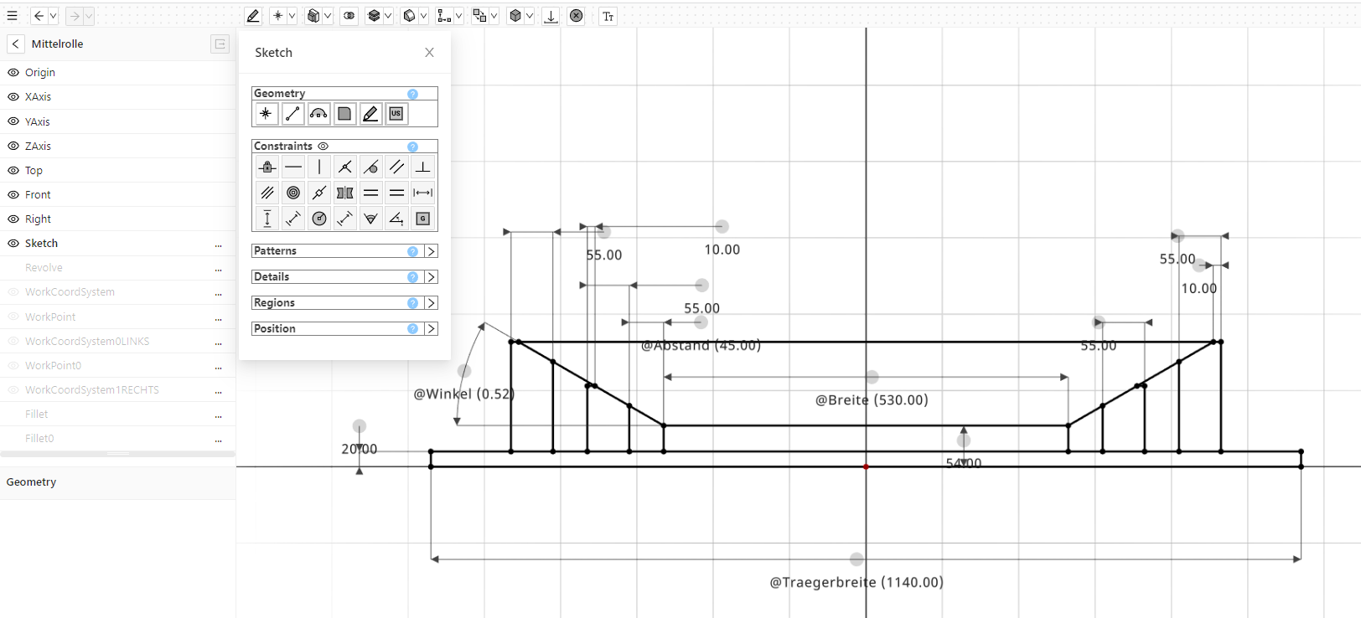This screenshot has width=1361, height=618.
Task: Open the hamburger main menu
Action: pyautogui.click(x=12, y=16)
